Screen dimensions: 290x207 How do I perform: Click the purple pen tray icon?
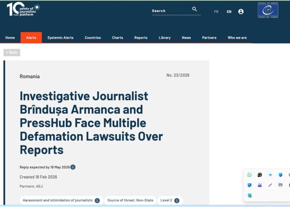(270, 185)
